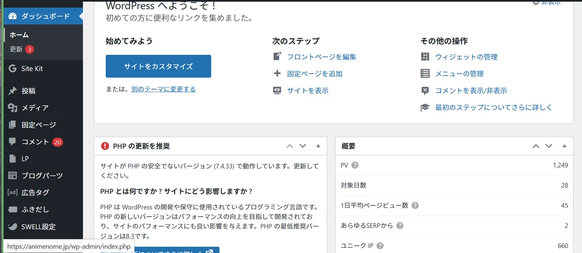The image size is (582, 253).
Task: Click the monitor icon beside サイトを表示
Action: [277, 90]
